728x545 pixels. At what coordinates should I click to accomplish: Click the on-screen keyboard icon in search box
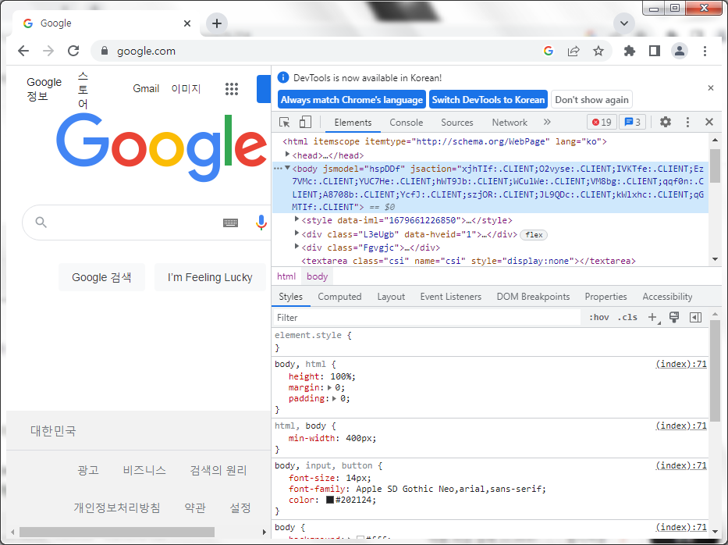pos(230,223)
